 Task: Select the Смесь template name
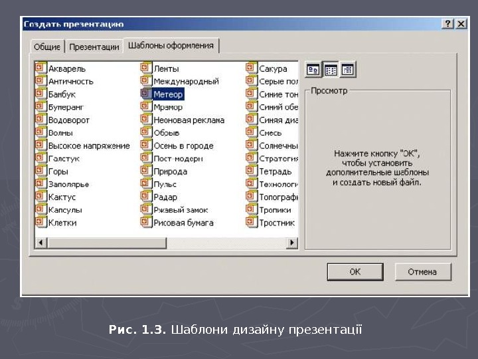270,133
